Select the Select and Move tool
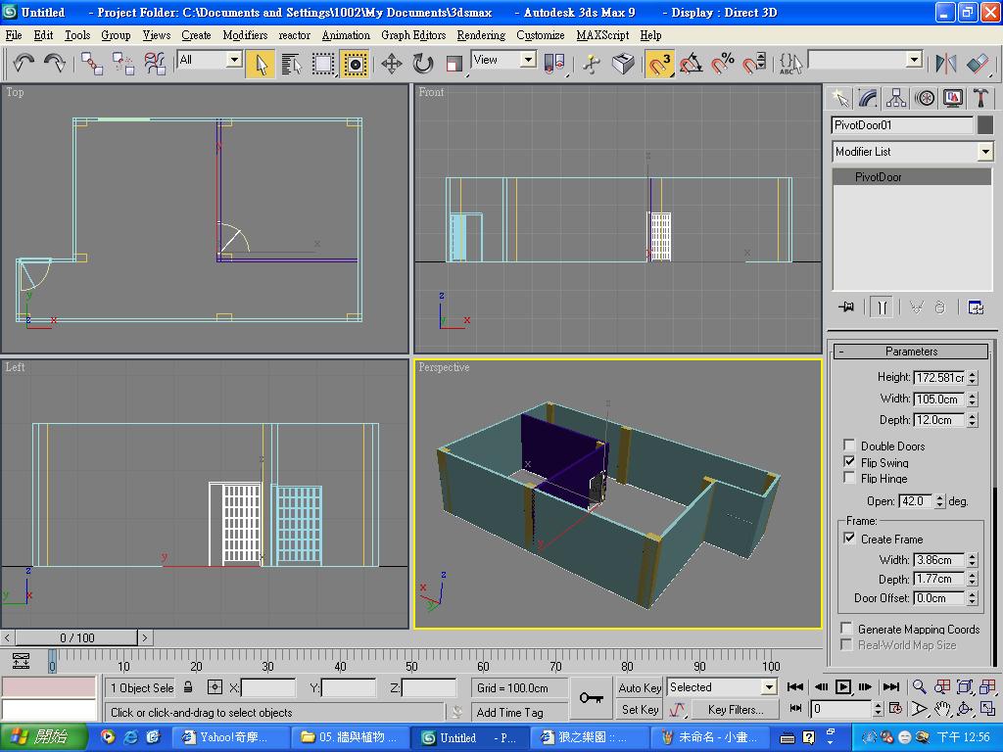This screenshot has height=752, width=1003. (392, 64)
